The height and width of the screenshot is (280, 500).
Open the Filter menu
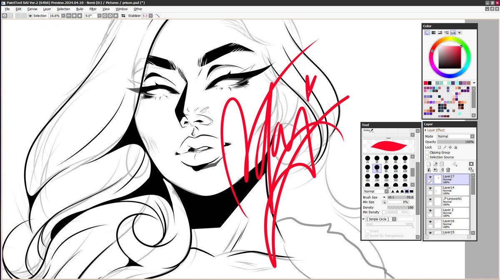pos(93,9)
